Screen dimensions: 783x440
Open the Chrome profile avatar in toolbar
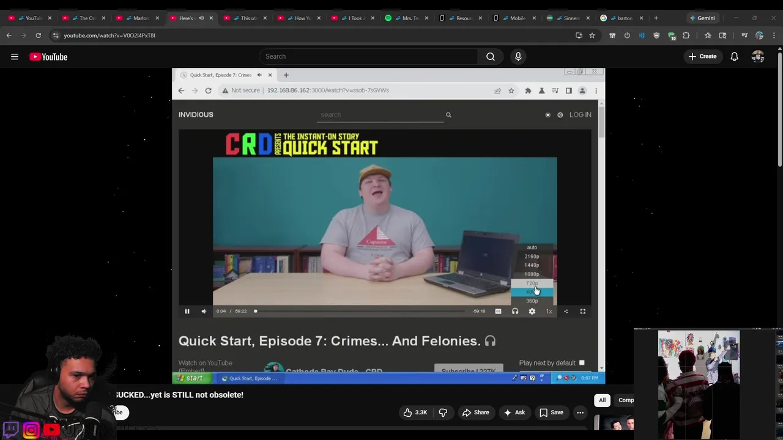pyautogui.click(x=759, y=35)
